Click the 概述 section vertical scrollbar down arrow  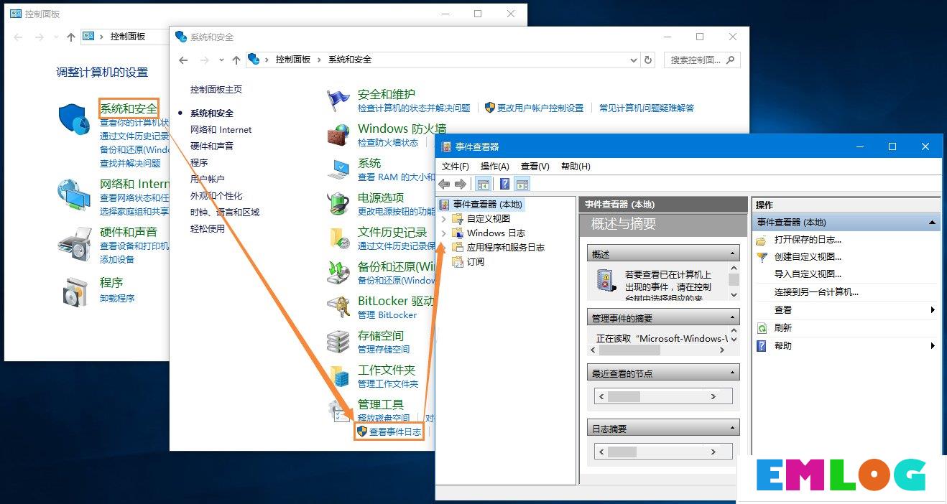coord(734,294)
